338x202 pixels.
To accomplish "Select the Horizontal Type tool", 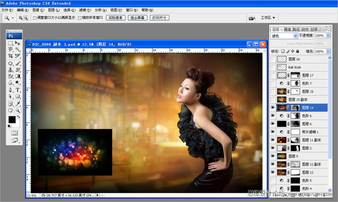I will [18, 90].
